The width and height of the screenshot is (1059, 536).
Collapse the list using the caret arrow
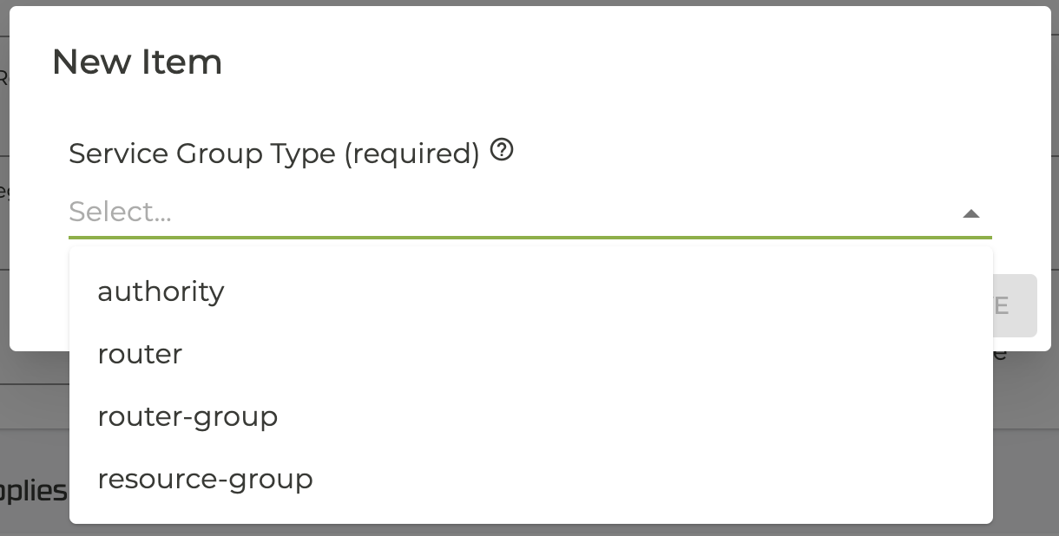[x=971, y=213]
